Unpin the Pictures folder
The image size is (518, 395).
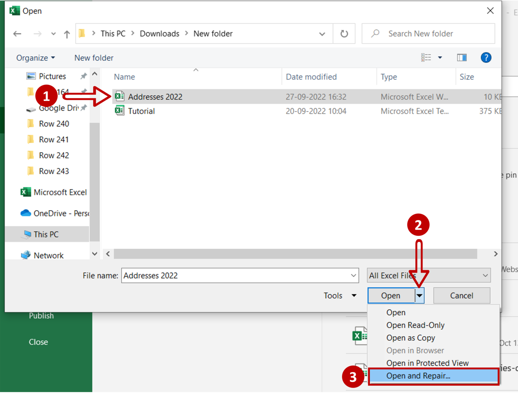coord(83,76)
